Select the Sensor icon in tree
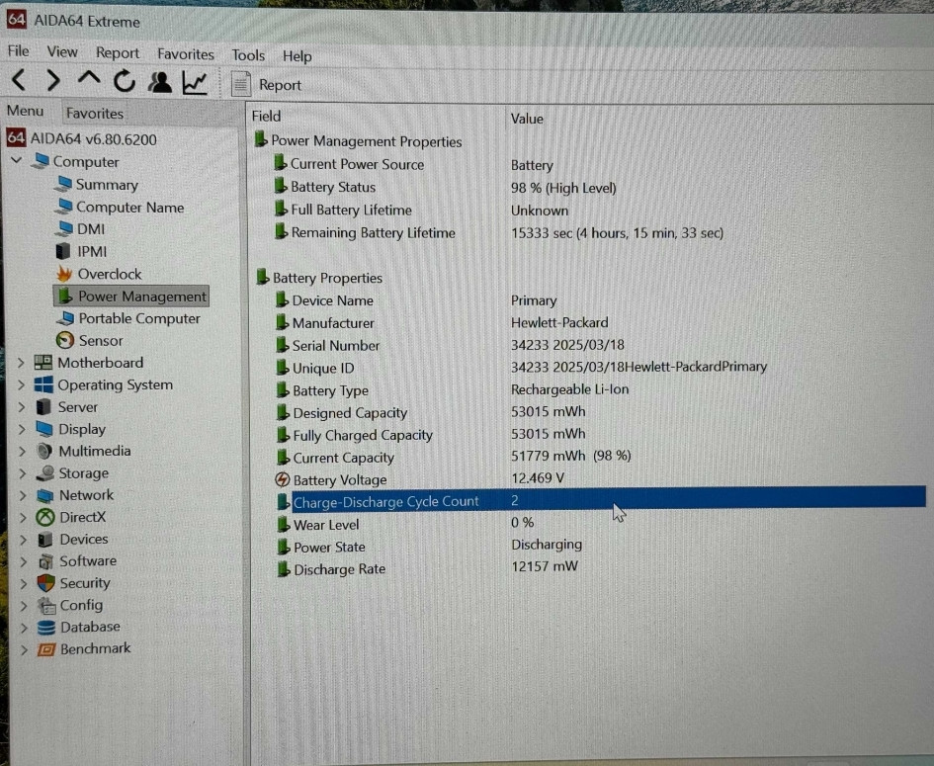The image size is (934, 766). tap(66, 340)
